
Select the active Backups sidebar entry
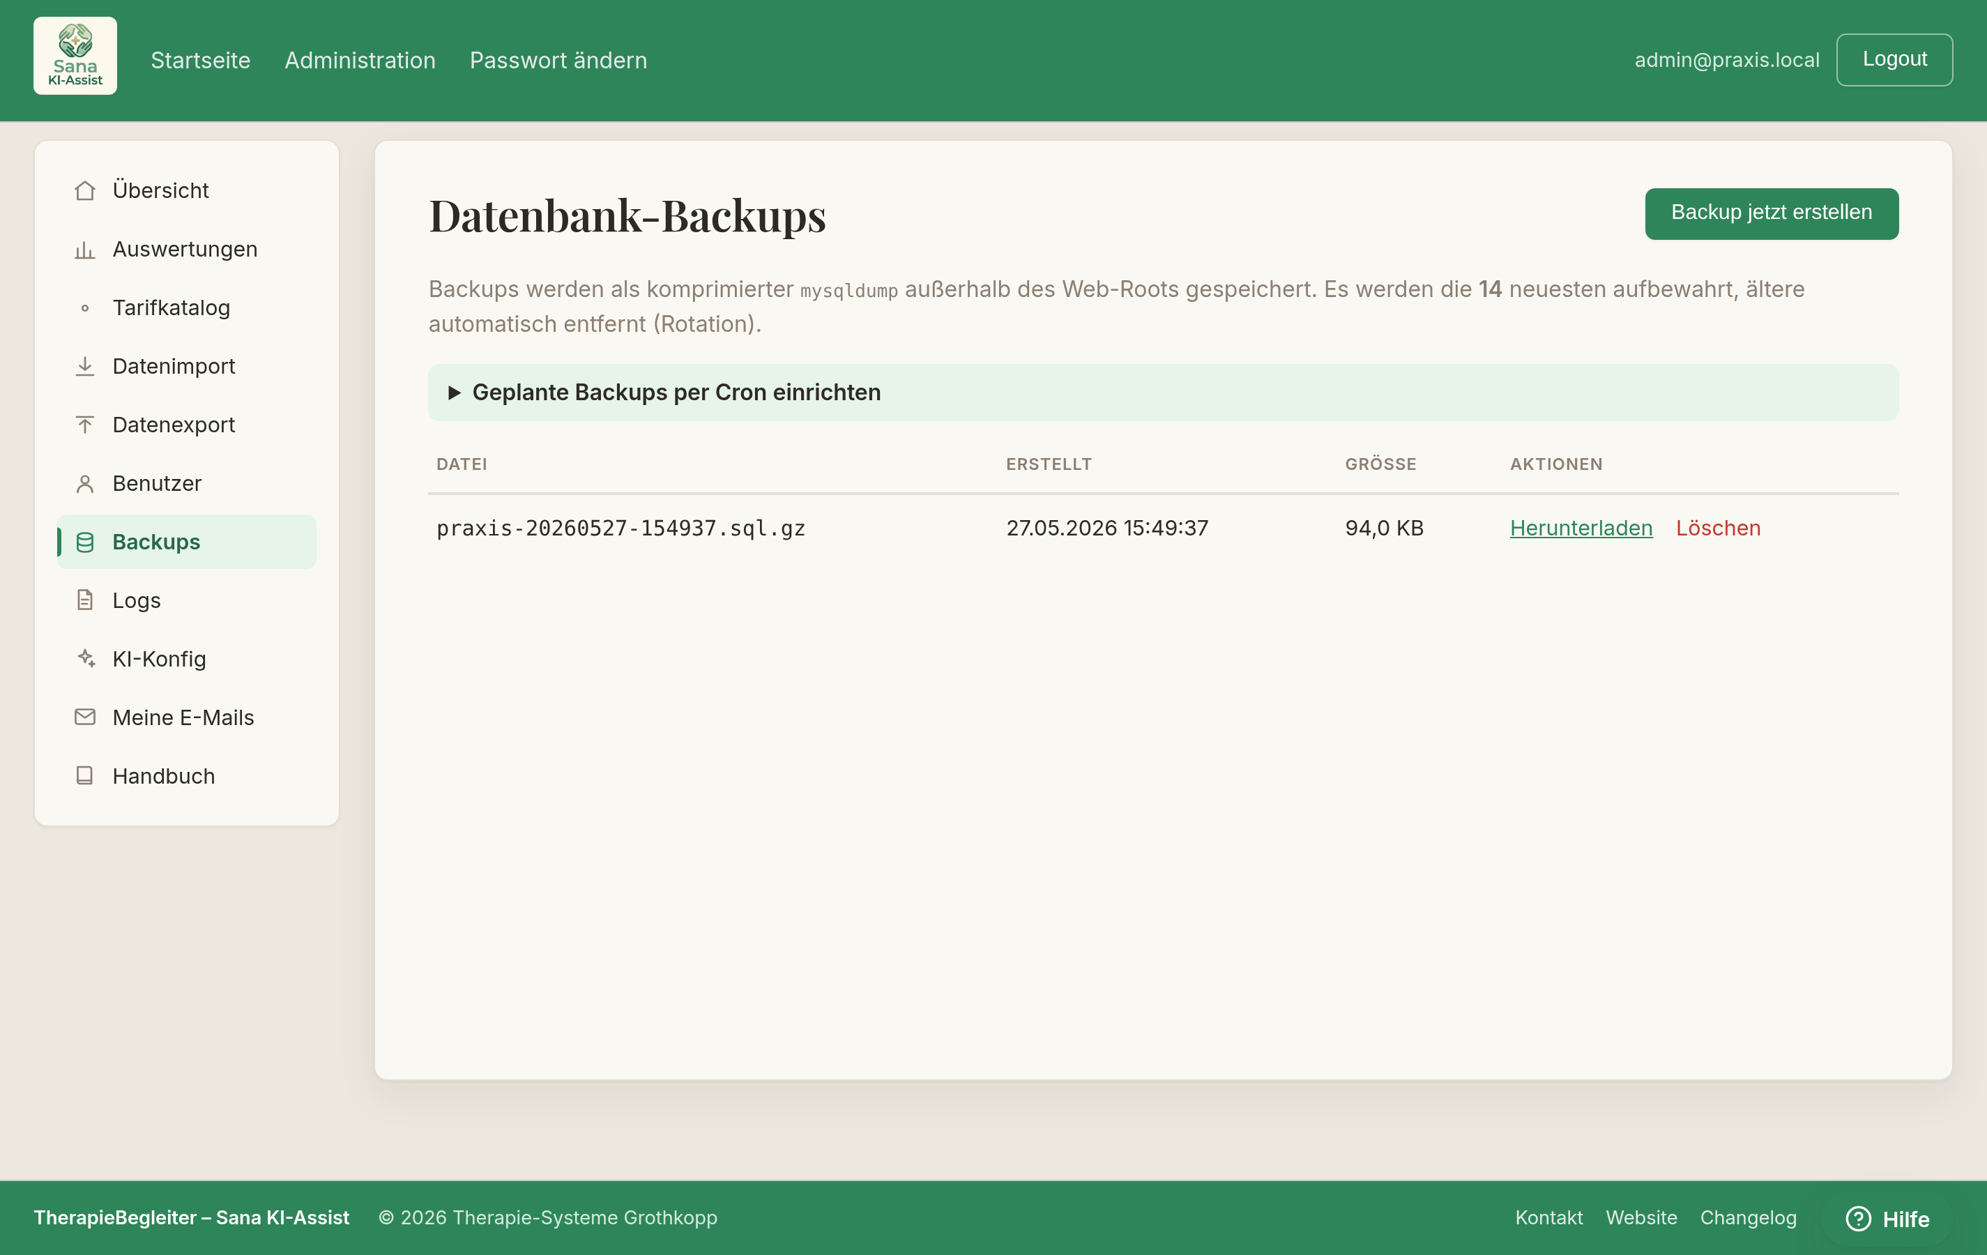[x=186, y=542]
